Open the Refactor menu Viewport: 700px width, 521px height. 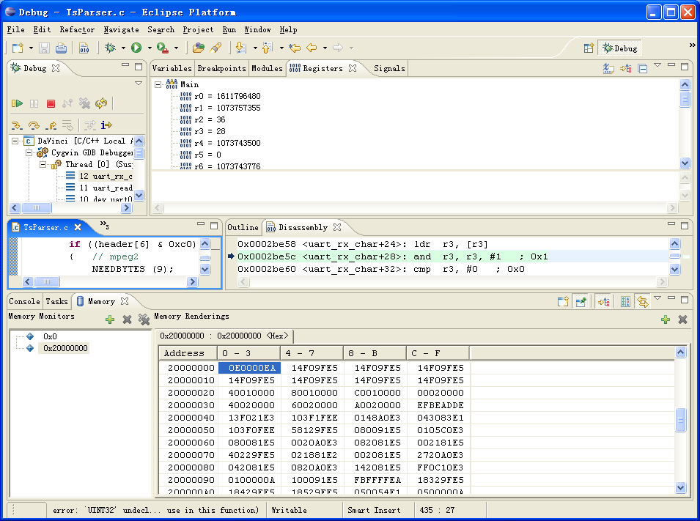point(75,29)
